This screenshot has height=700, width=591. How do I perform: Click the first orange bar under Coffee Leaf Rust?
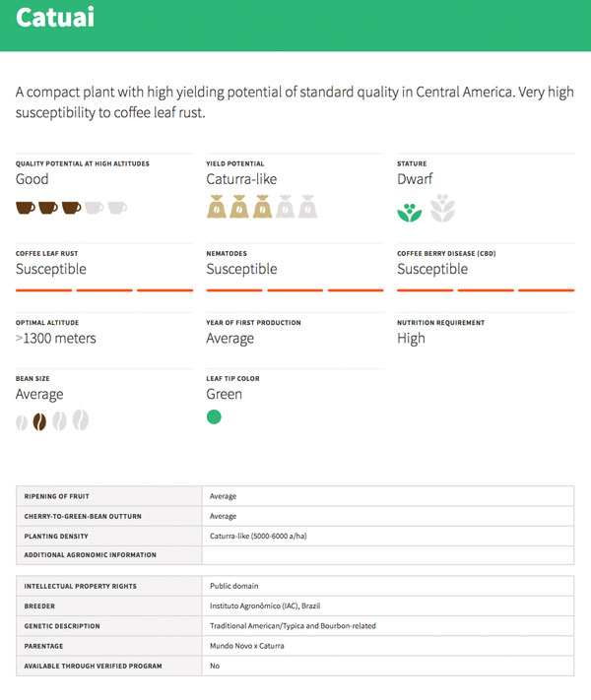coord(43,290)
